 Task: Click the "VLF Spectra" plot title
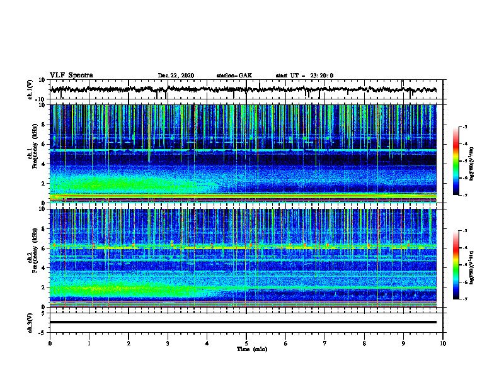71,75
